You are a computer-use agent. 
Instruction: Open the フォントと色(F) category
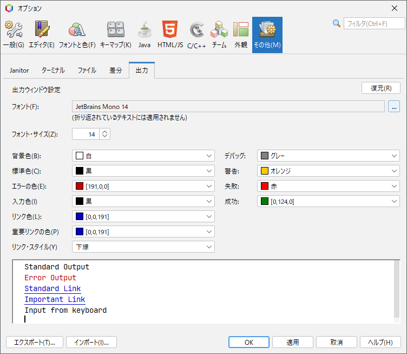point(77,35)
